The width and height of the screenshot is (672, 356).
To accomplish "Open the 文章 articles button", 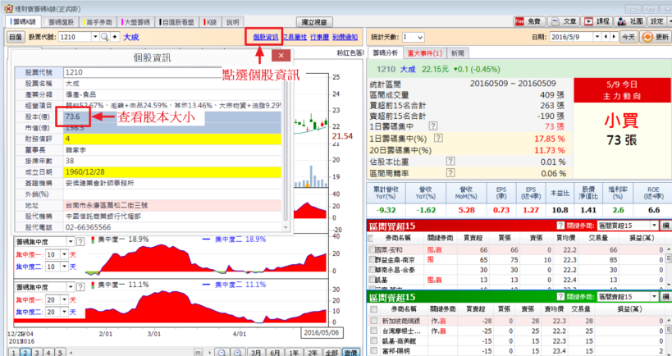I will click(x=564, y=21).
